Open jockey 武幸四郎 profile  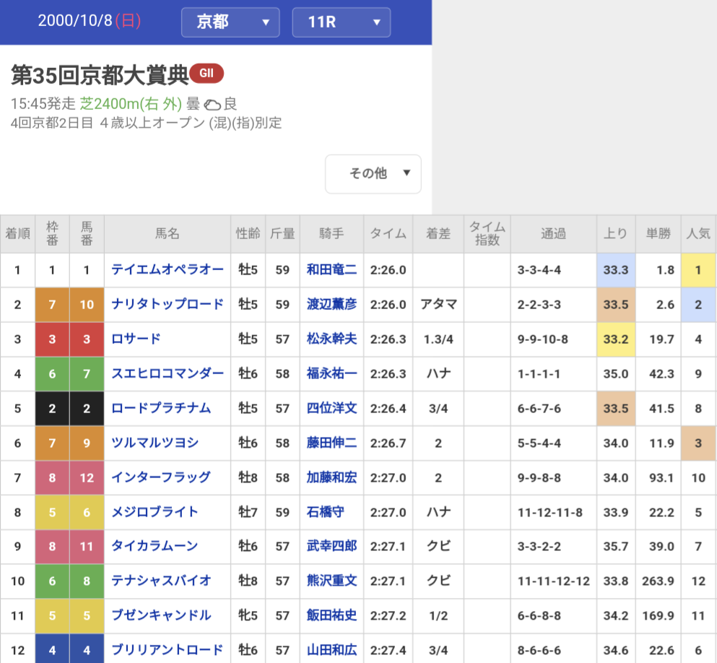point(331,546)
